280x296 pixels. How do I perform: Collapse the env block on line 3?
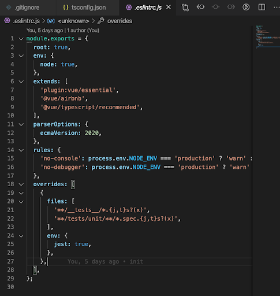coord(21,56)
